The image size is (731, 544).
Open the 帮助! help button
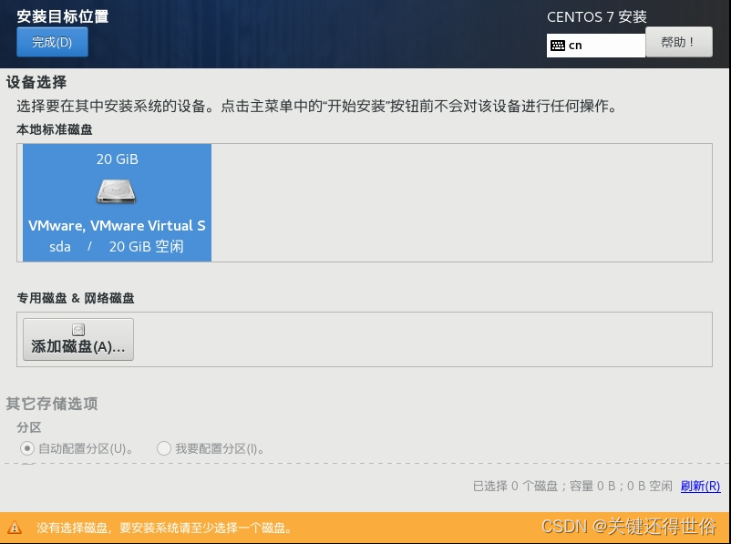(x=679, y=42)
